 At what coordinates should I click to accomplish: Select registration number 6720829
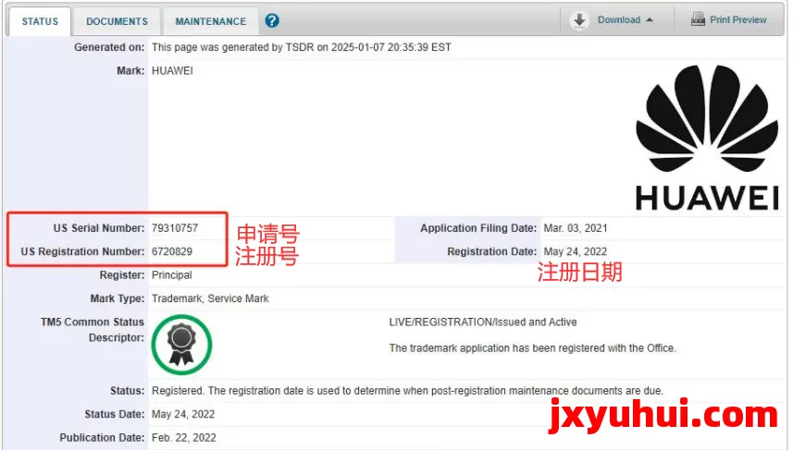(172, 251)
